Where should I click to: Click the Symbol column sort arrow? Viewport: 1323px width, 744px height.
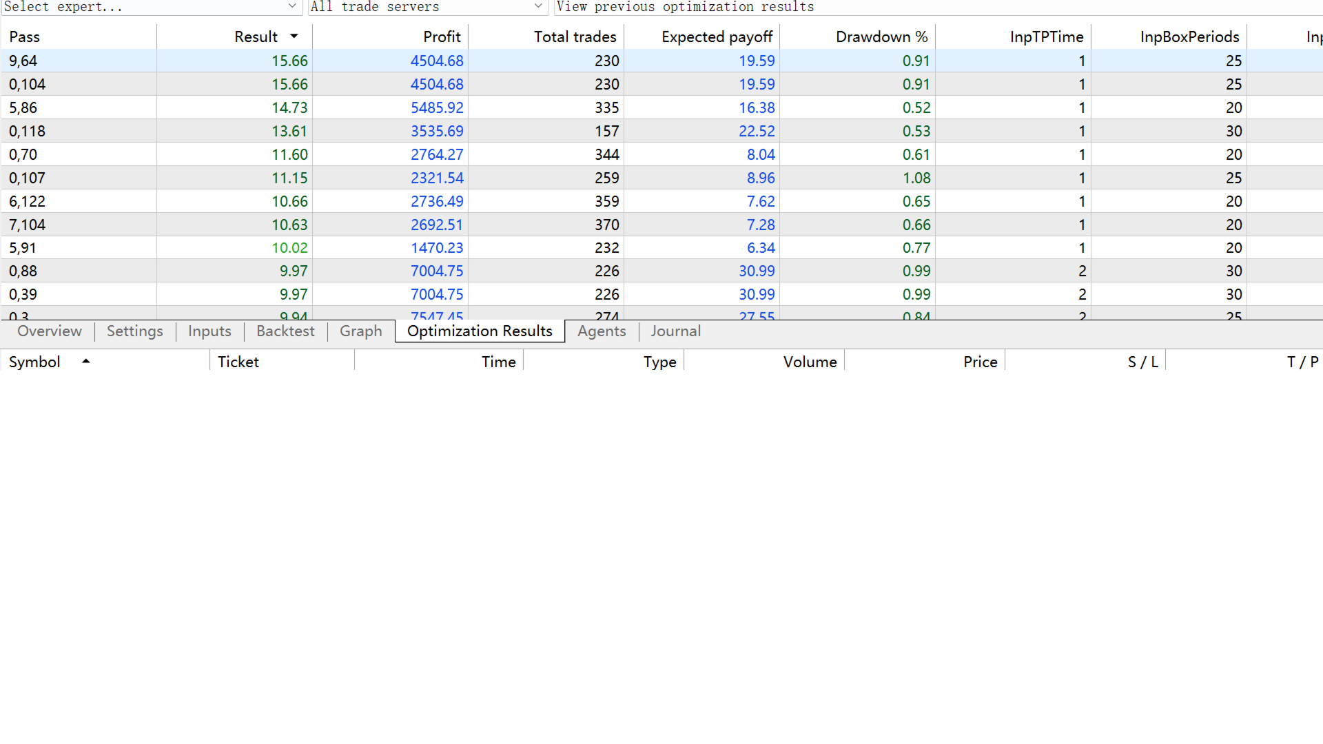86,361
